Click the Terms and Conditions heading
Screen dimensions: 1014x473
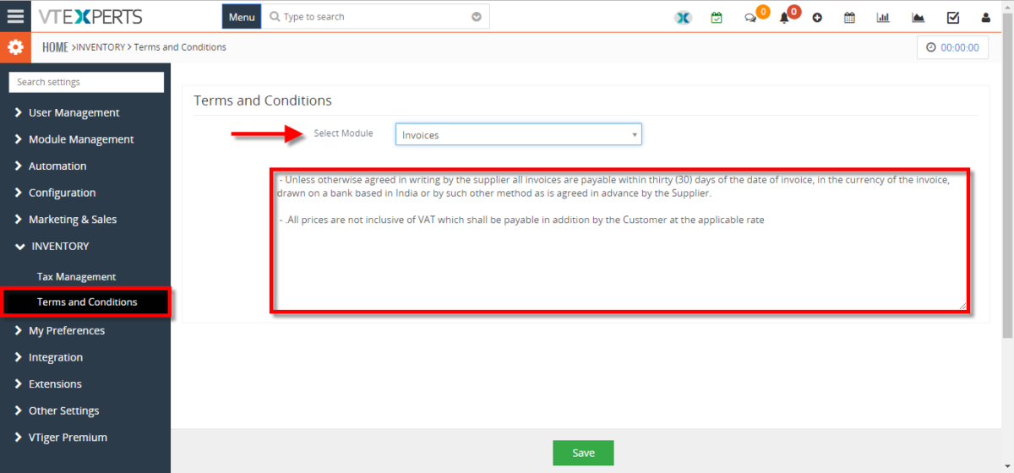click(263, 101)
